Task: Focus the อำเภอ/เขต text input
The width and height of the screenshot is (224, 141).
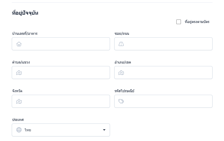Action: [168, 73]
